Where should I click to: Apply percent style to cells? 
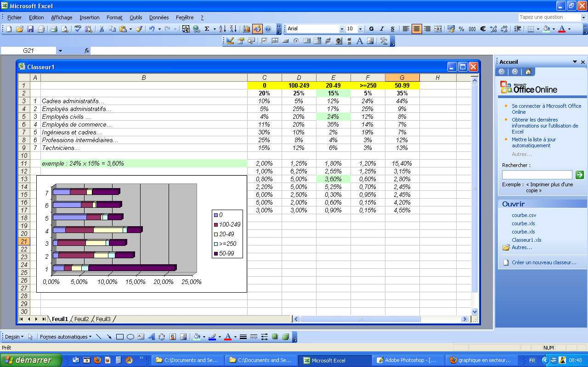tap(462, 29)
